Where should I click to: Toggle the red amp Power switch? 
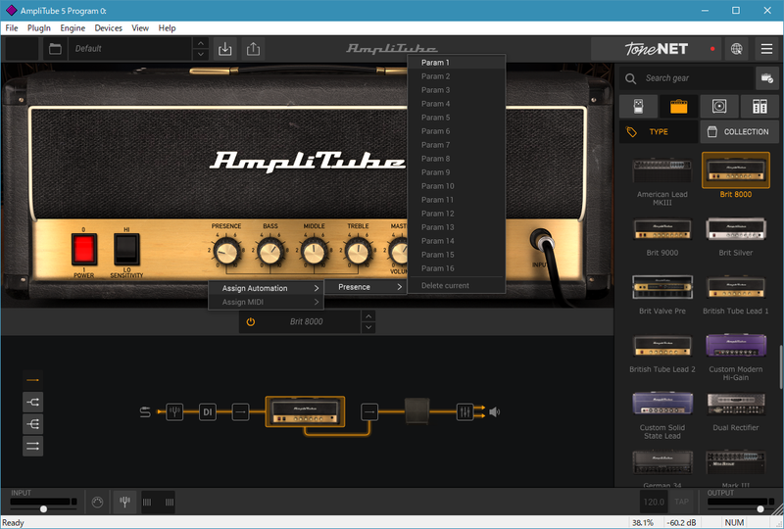83,251
